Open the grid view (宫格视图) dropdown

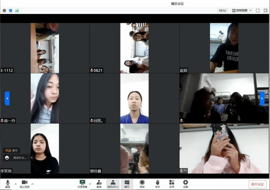tap(242, 11)
